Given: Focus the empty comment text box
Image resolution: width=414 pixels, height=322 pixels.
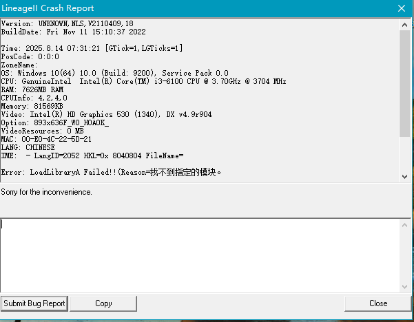Looking at the screenshot, I should coord(200,255).
